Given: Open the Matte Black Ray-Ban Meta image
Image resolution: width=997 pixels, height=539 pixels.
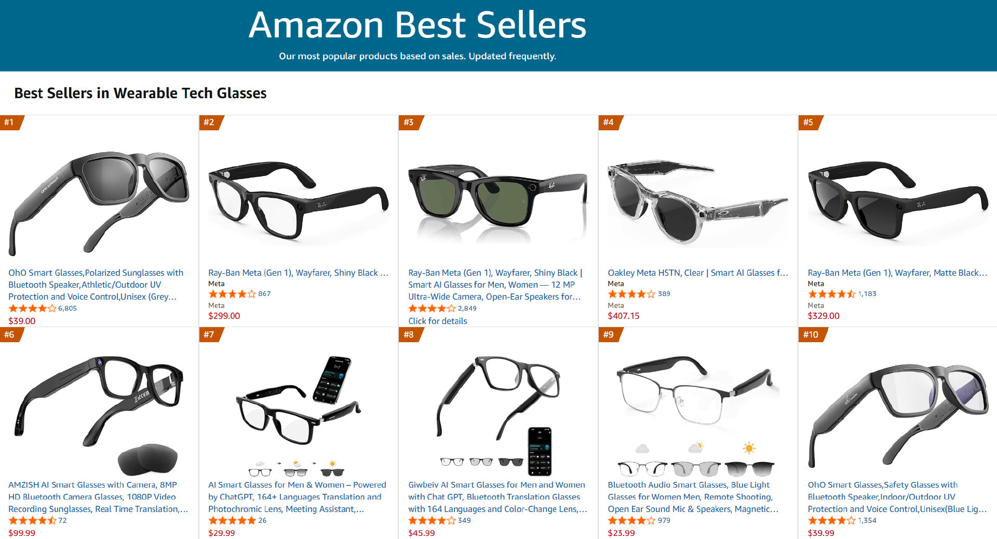Looking at the screenshot, I should click(x=897, y=200).
